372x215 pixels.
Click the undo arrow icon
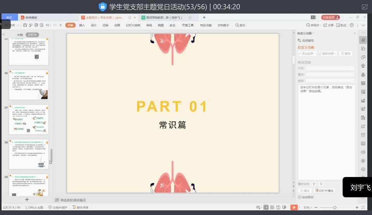point(47,25)
